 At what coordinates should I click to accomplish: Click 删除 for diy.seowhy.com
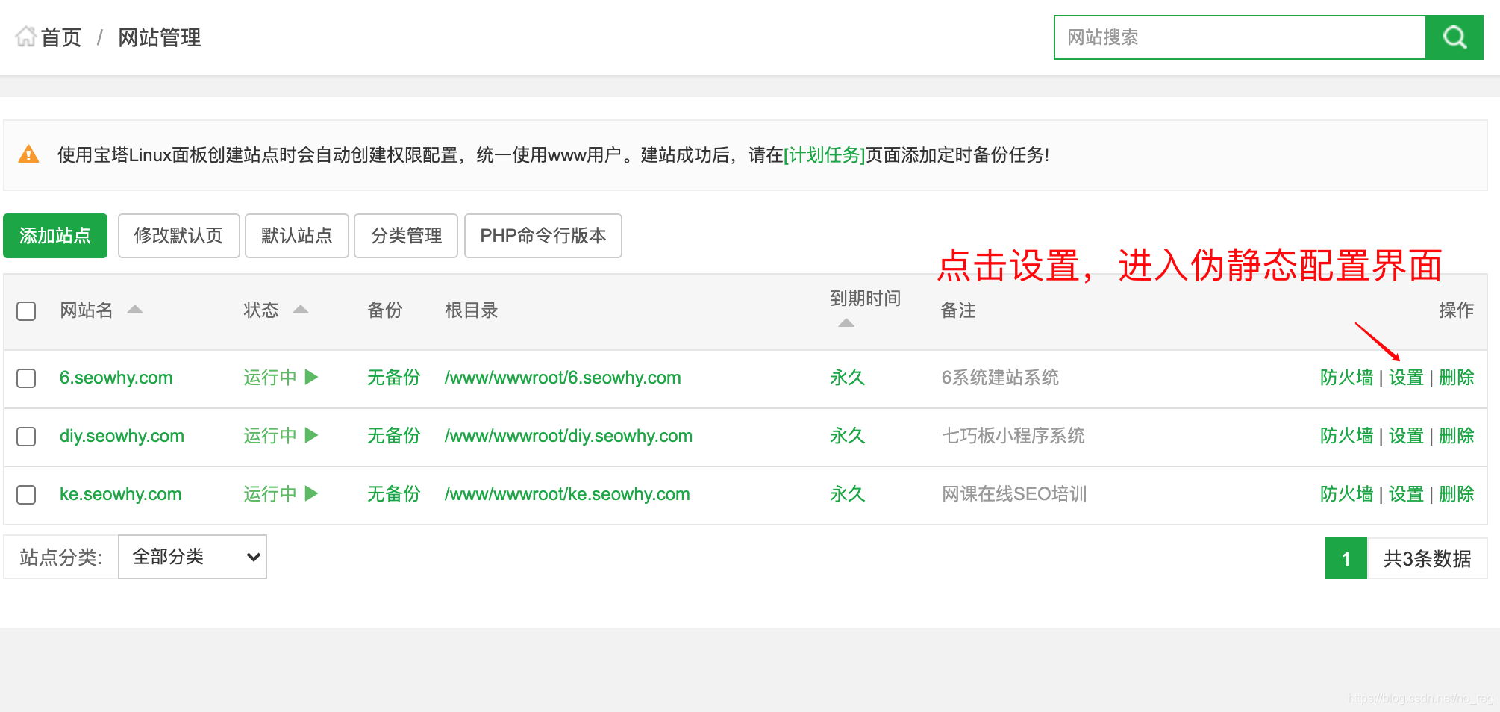click(1456, 436)
